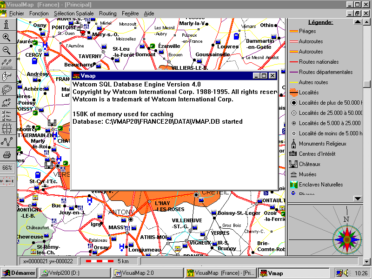372x279 pixels.
Task: Click the Localités orange area legend symbol
Action: (x=294, y=92)
